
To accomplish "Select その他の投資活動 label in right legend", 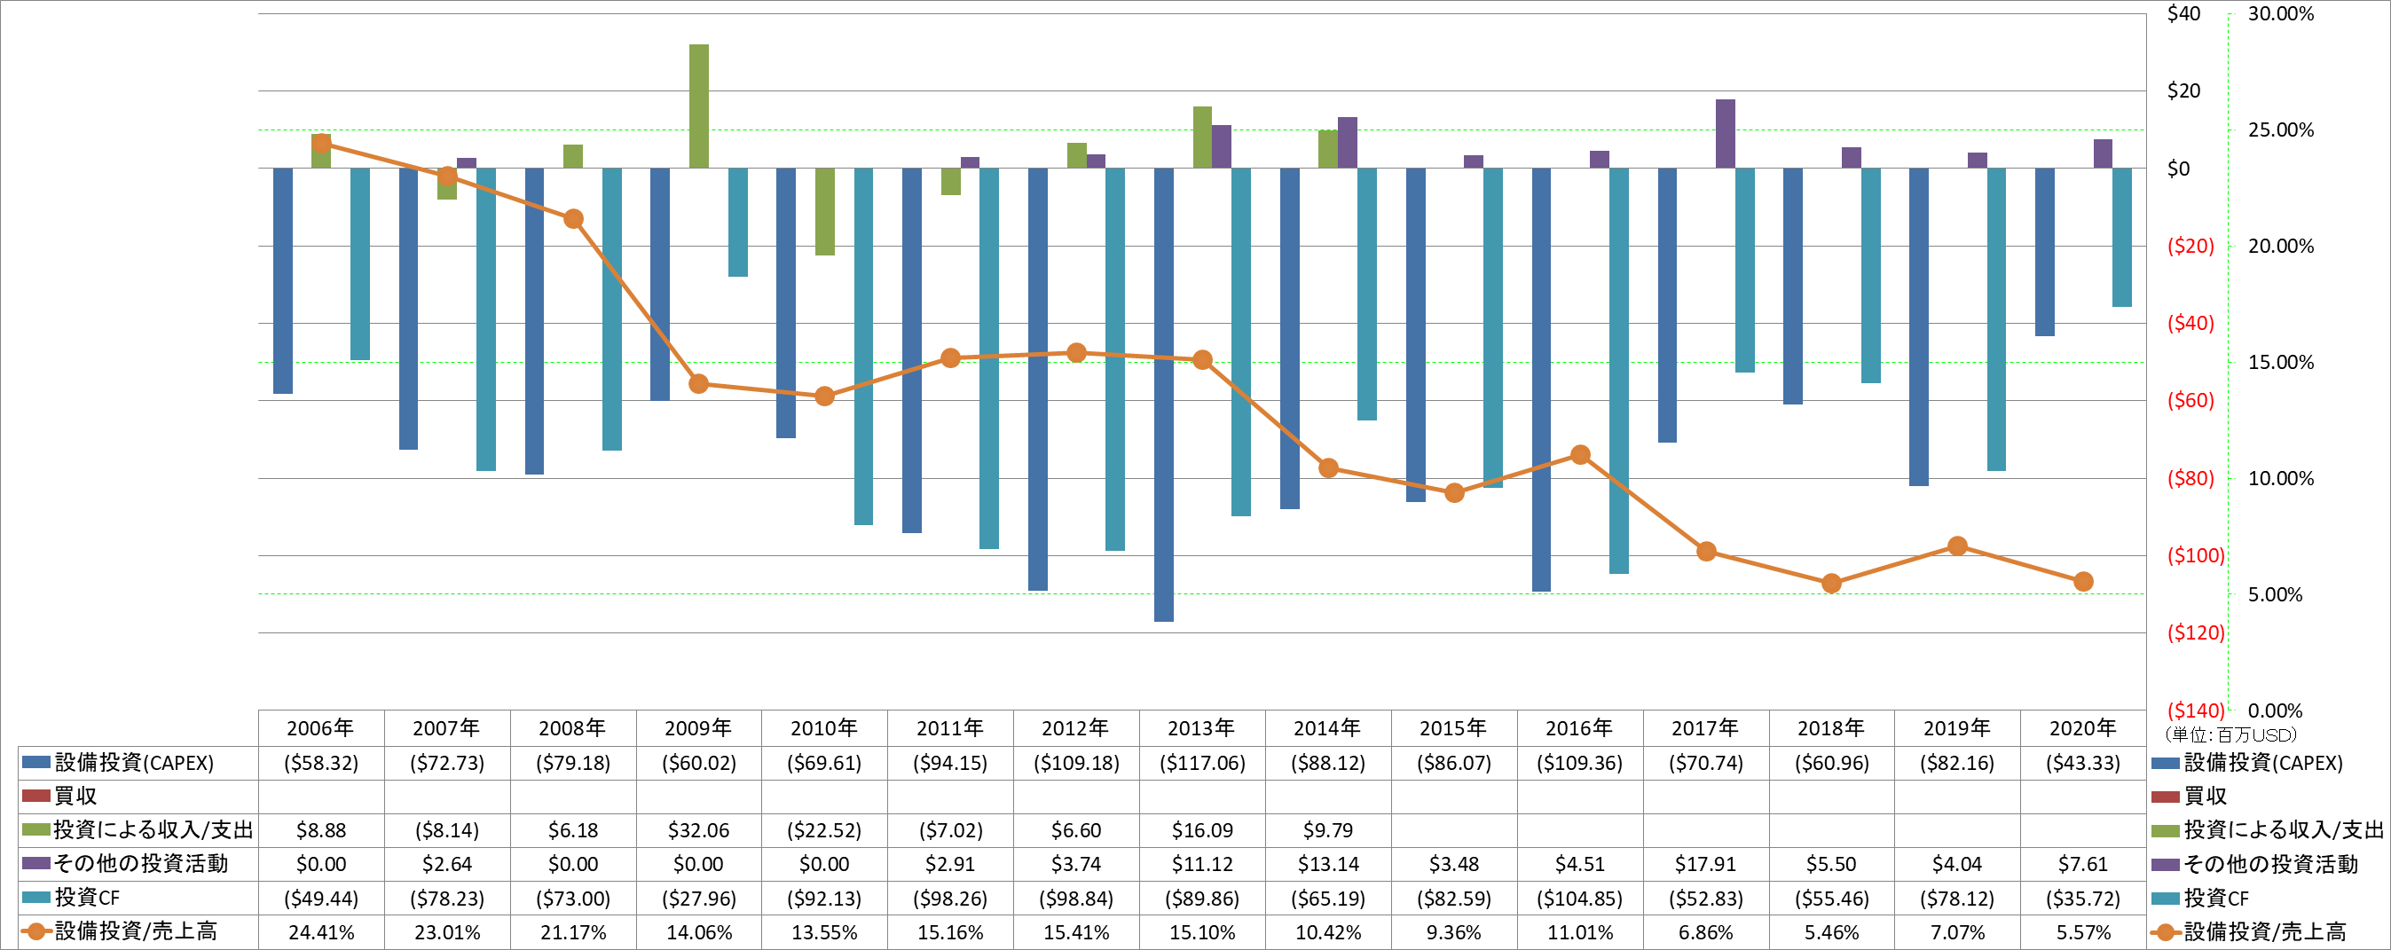I will 2270,864.
